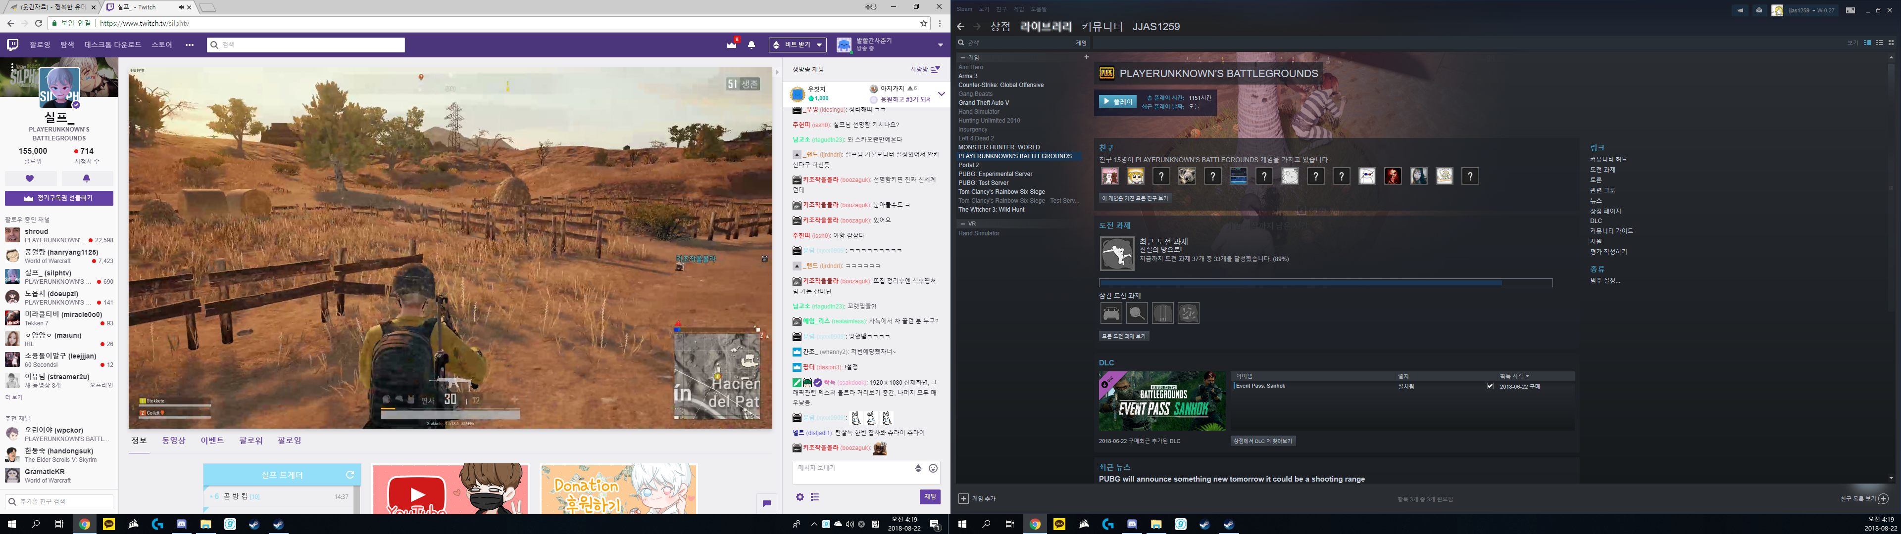Open the 동영상 tab on the Twitch channel

point(174,441)
